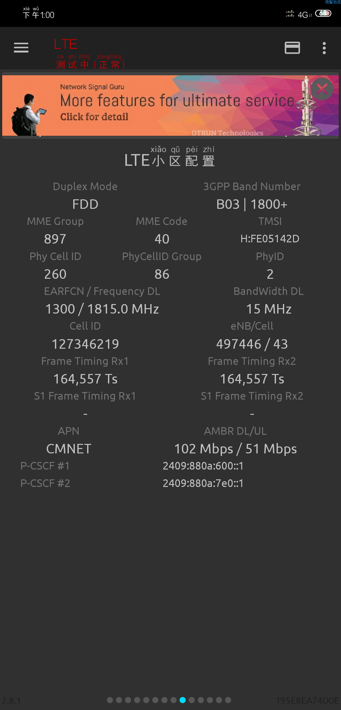341x710 pixels.
Task: Open the hamburger navigation menu
Action: pos(21,48)
